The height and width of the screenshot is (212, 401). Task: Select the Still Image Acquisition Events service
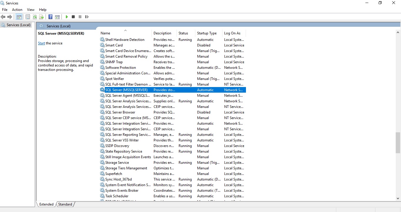173,157
